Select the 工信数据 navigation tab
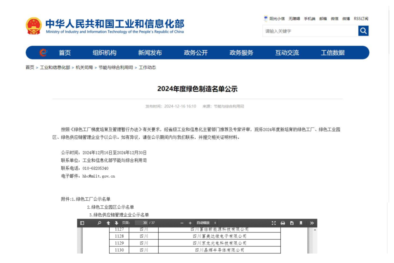394x263 pixels. [333, 53]
